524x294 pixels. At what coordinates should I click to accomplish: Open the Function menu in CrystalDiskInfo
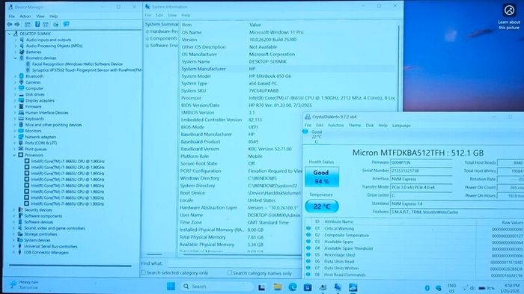(x=335, y=125)
